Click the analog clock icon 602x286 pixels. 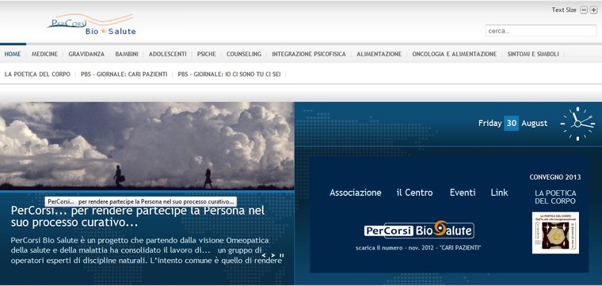coord(577,124)
